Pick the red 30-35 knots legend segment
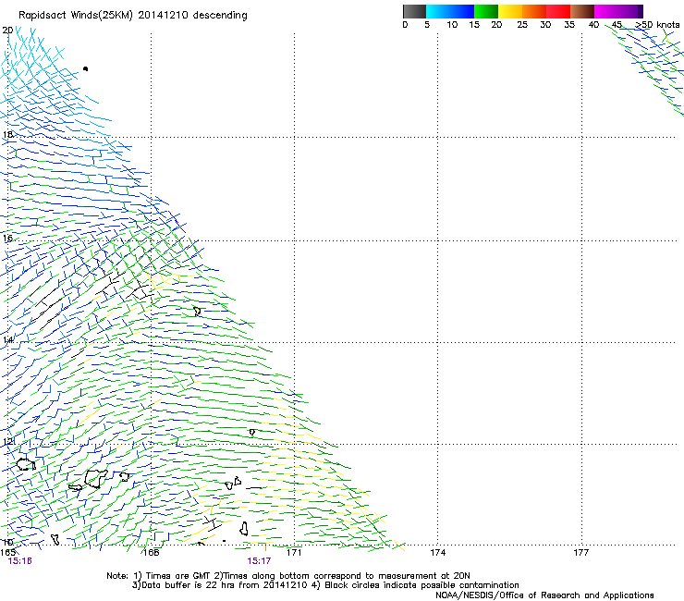Viewport: 684px width, 601px height. (558, 11)
